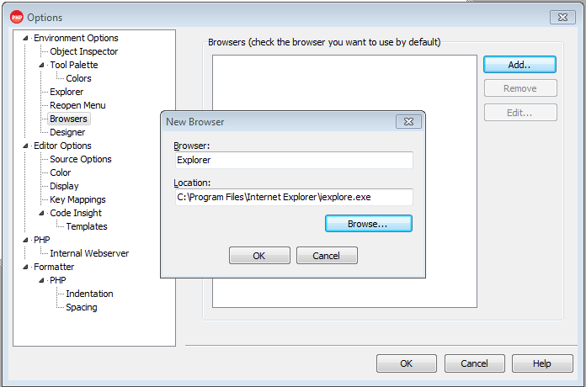
Task: Close the Options window
Action: (562, 17)
